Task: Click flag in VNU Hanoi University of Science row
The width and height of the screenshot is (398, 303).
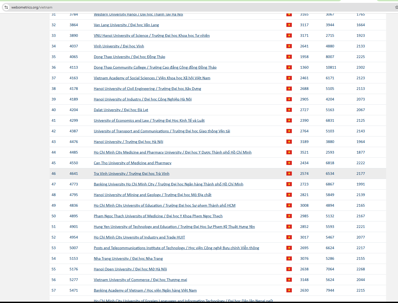Action: [x=289, y=35]
